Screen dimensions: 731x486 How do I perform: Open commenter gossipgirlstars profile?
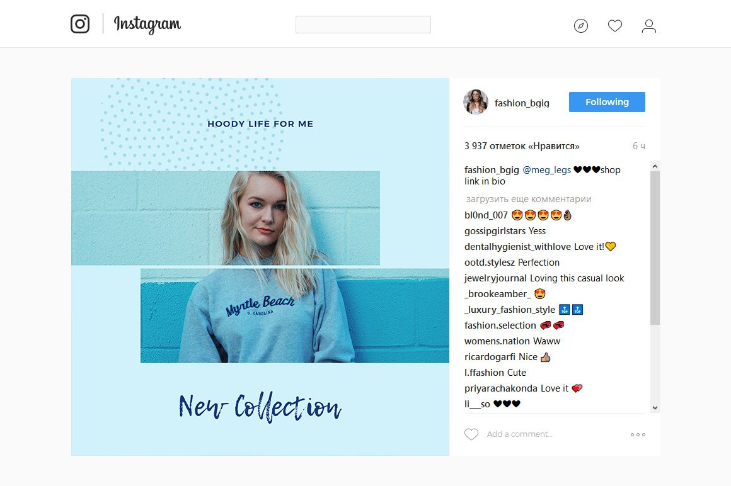(x=495, y=231)
